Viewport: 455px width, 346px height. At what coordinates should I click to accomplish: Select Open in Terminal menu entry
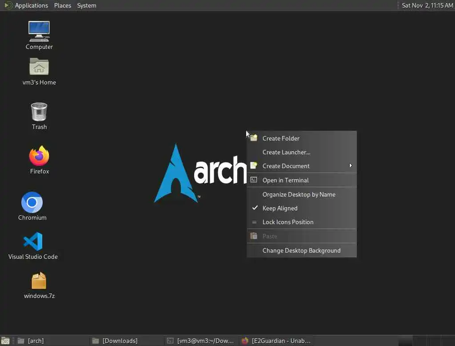point(302,180)
